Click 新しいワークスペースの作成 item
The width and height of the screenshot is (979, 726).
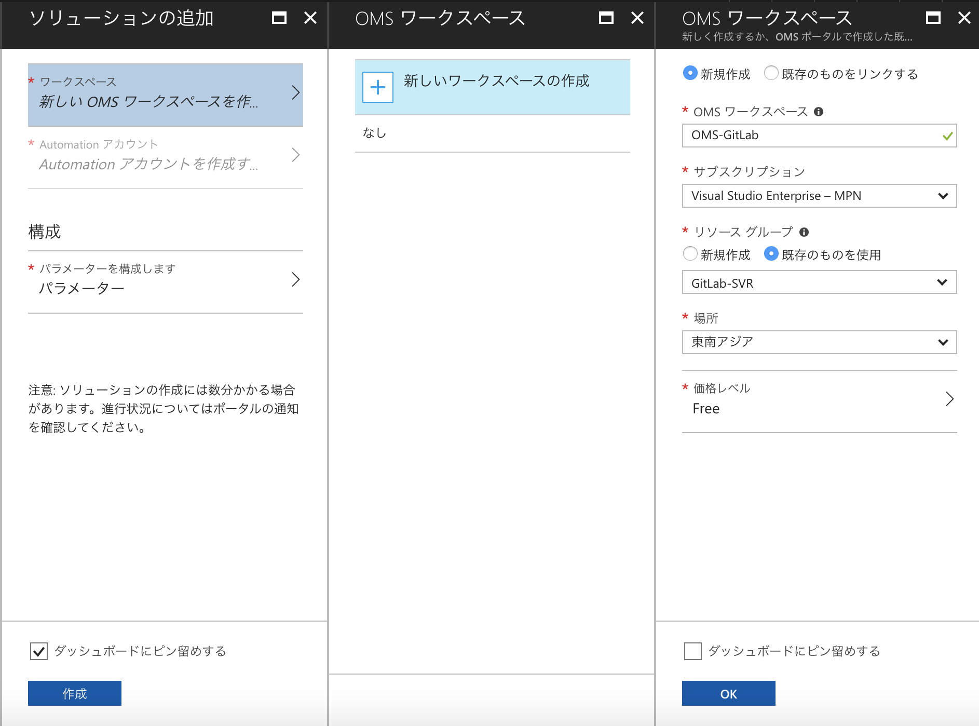[x=493, y=87]
